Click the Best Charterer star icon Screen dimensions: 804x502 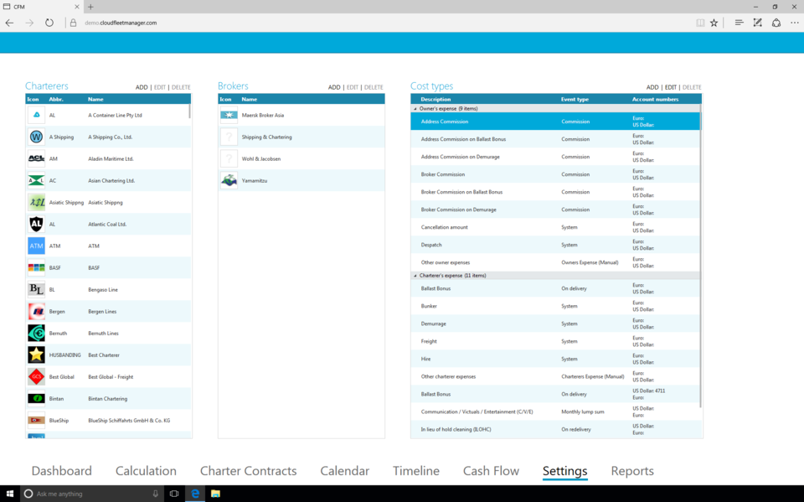(x=36, y=355)
